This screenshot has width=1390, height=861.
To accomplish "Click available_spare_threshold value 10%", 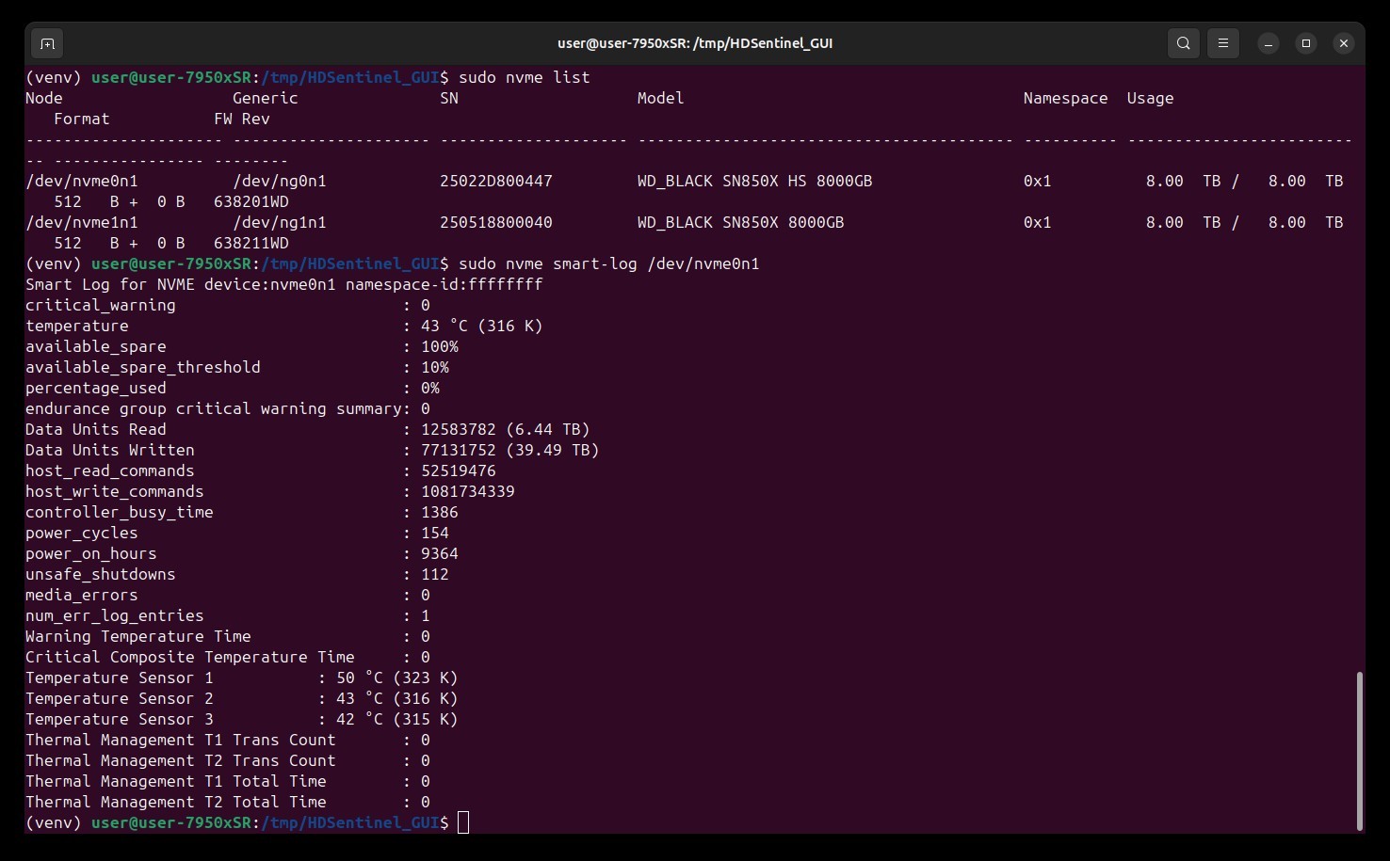I will pyautogui.click(x=435, y=367).
